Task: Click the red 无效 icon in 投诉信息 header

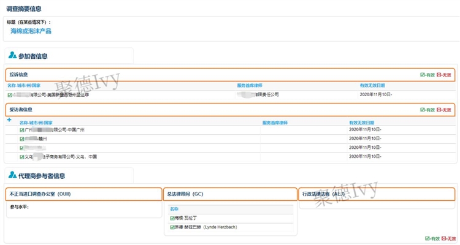Action: click(x=439, y=75)
